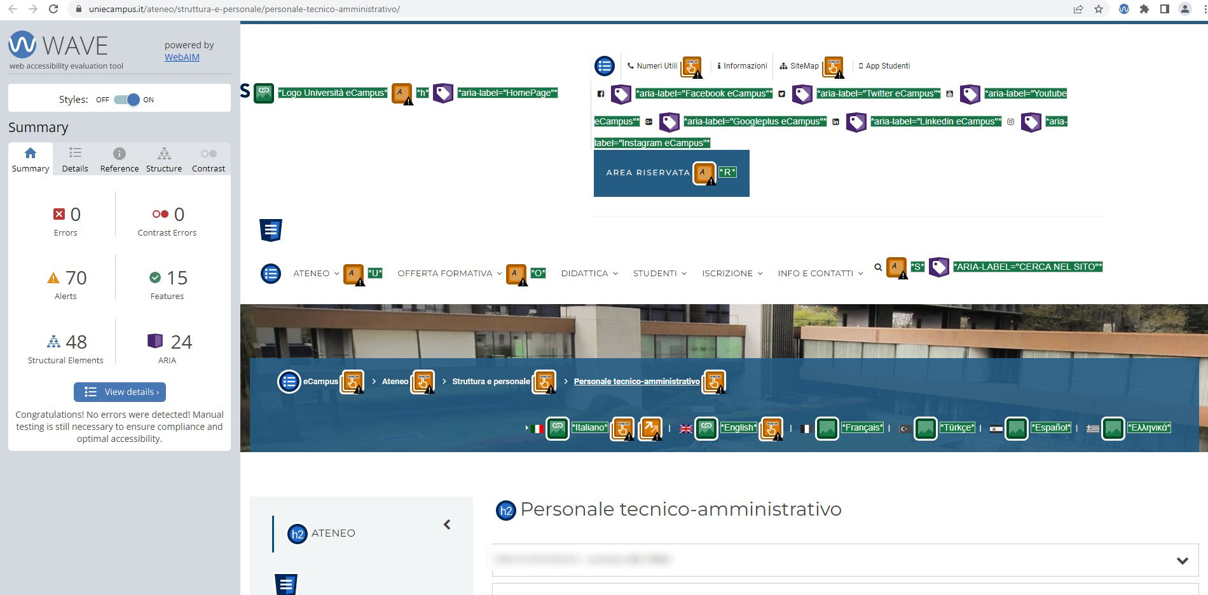This screenshot has width=1208, height=595.
Task: Collapse the ATENEO sidebar with left chevron
Action: click(447, 525)
